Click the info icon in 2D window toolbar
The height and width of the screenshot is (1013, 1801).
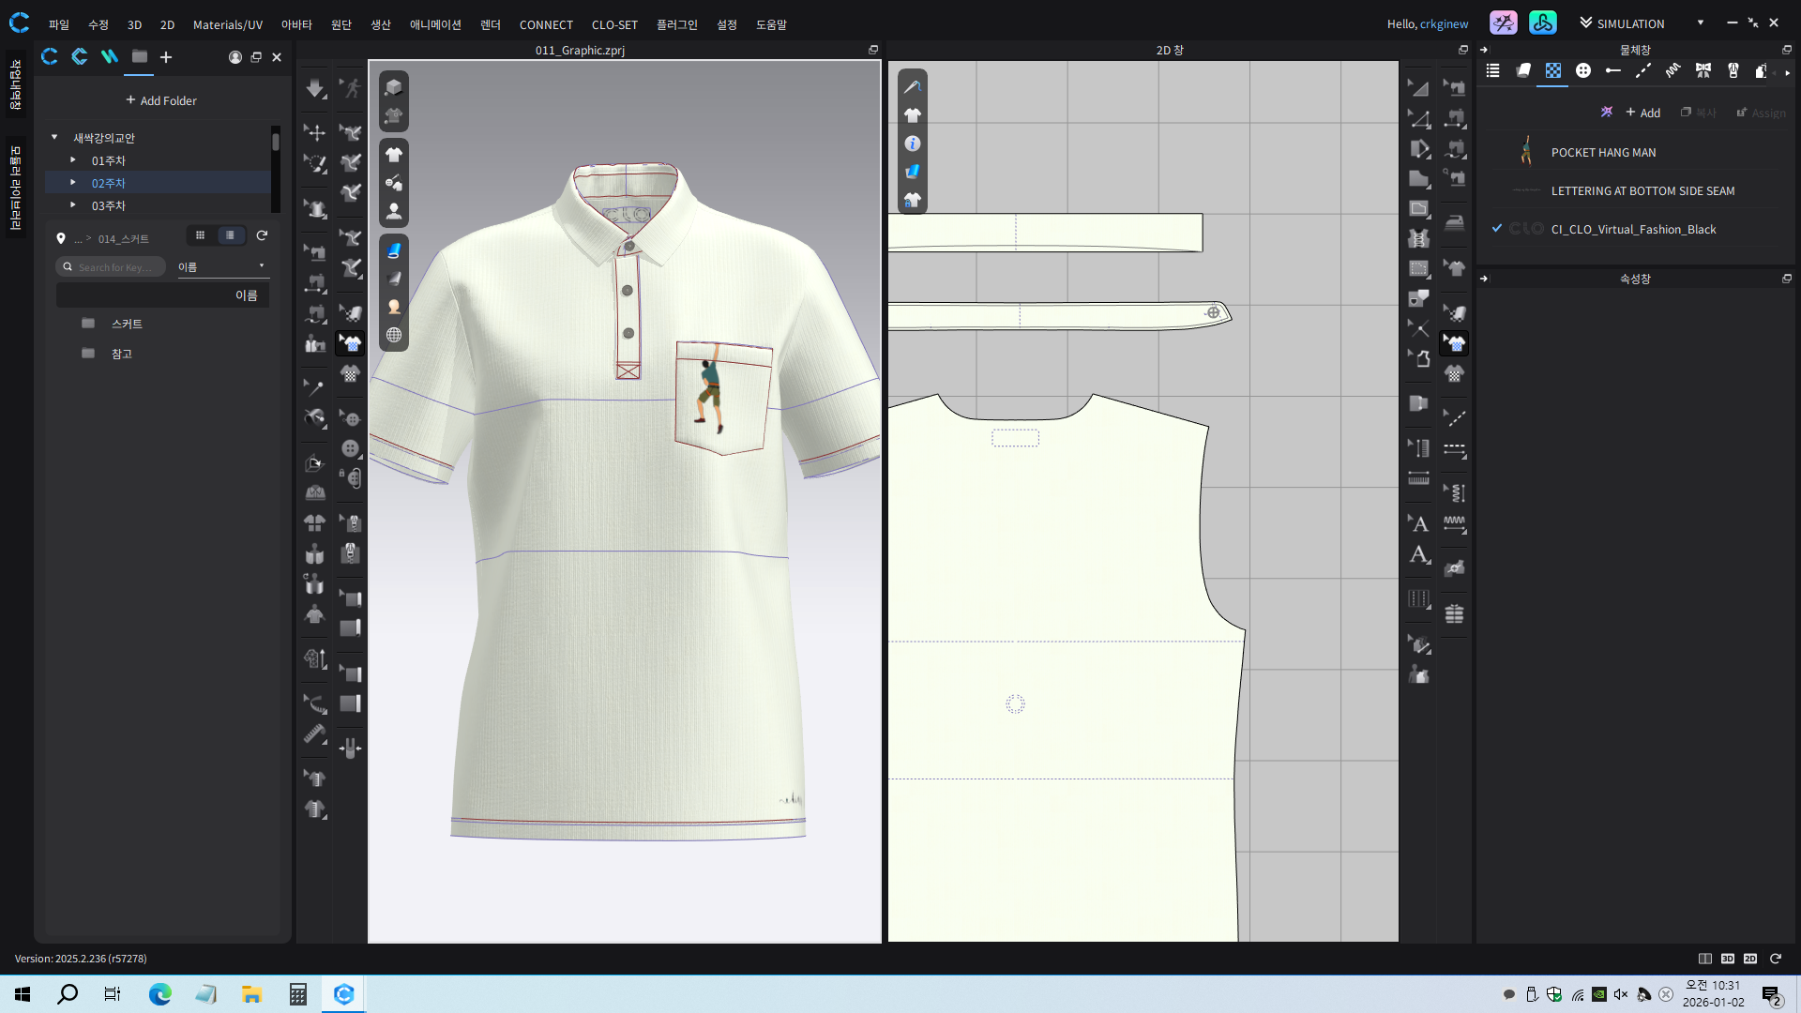pos(913,144)
